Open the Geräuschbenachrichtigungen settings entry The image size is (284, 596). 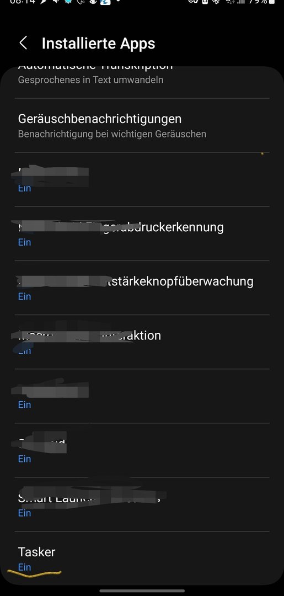click(142, 125)
